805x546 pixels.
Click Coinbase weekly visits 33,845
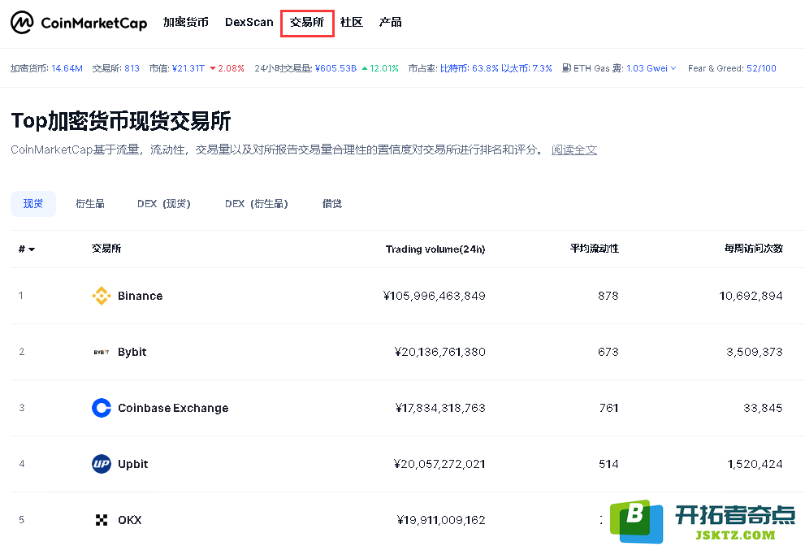763,408
